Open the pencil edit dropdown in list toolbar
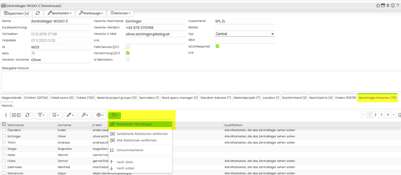This screenshot has width=401, height=175. coord(70,115)
